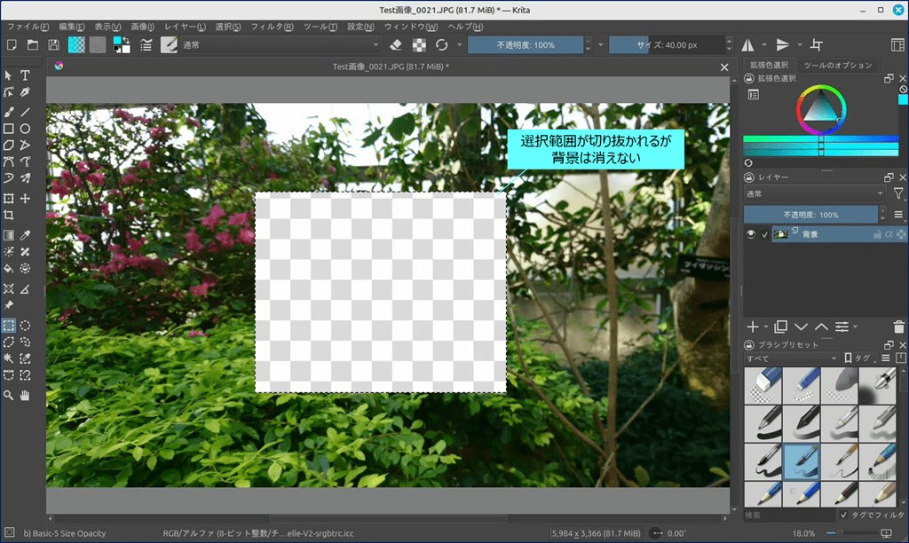
Task: Select the Crop tool
Action: (8, 216)
